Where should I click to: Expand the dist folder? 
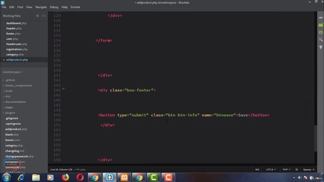tap(8, 97)
